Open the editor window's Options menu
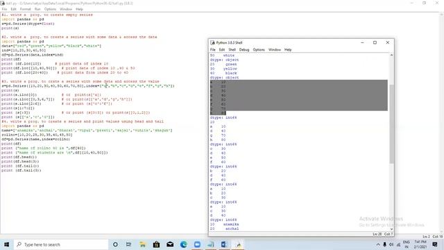Screen dimensions: 444x250 [x=50, y=9]
